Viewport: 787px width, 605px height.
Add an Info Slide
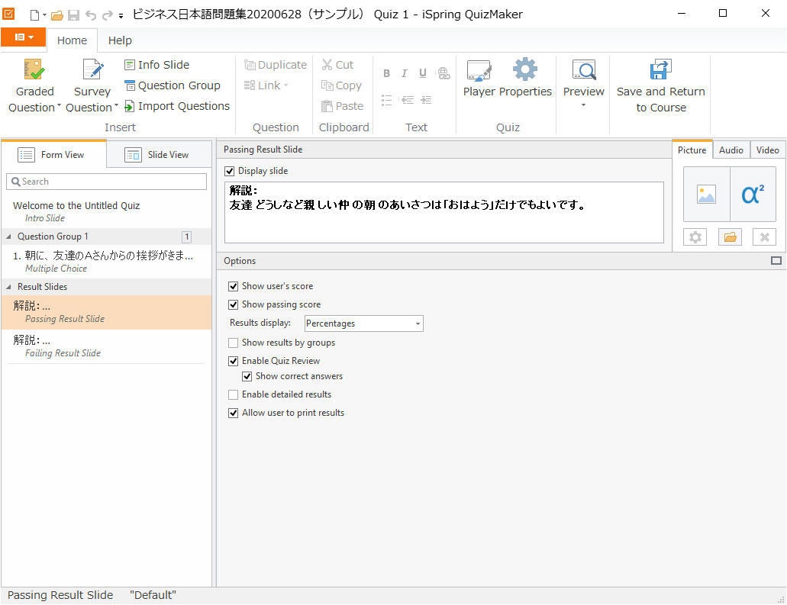click(x=156, y=65)
